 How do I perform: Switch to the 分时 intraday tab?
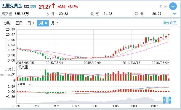[x=7, y=23]
